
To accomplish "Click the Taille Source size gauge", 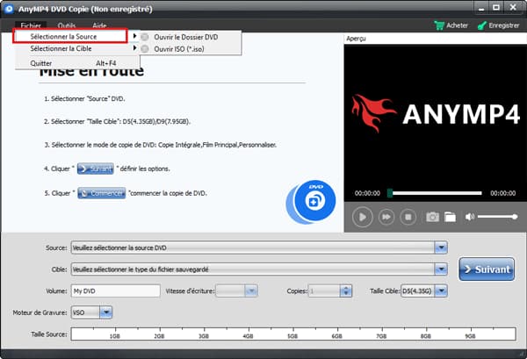I will click(x=293, y=334).
